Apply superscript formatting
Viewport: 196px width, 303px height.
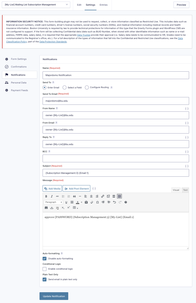point(68,208)
